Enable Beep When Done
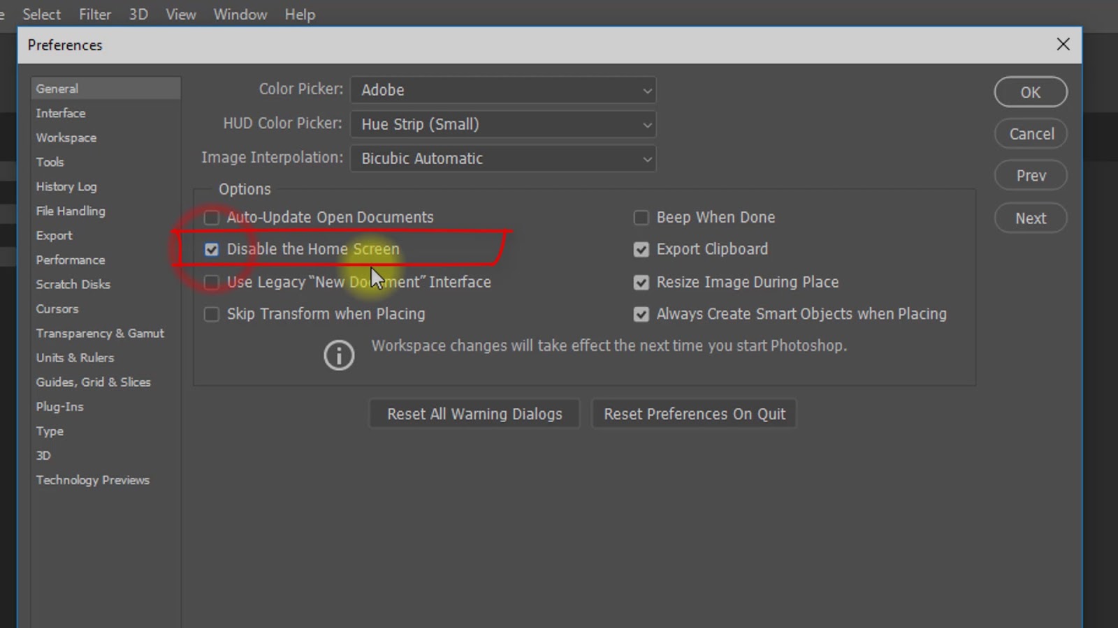 click(641, 217)
